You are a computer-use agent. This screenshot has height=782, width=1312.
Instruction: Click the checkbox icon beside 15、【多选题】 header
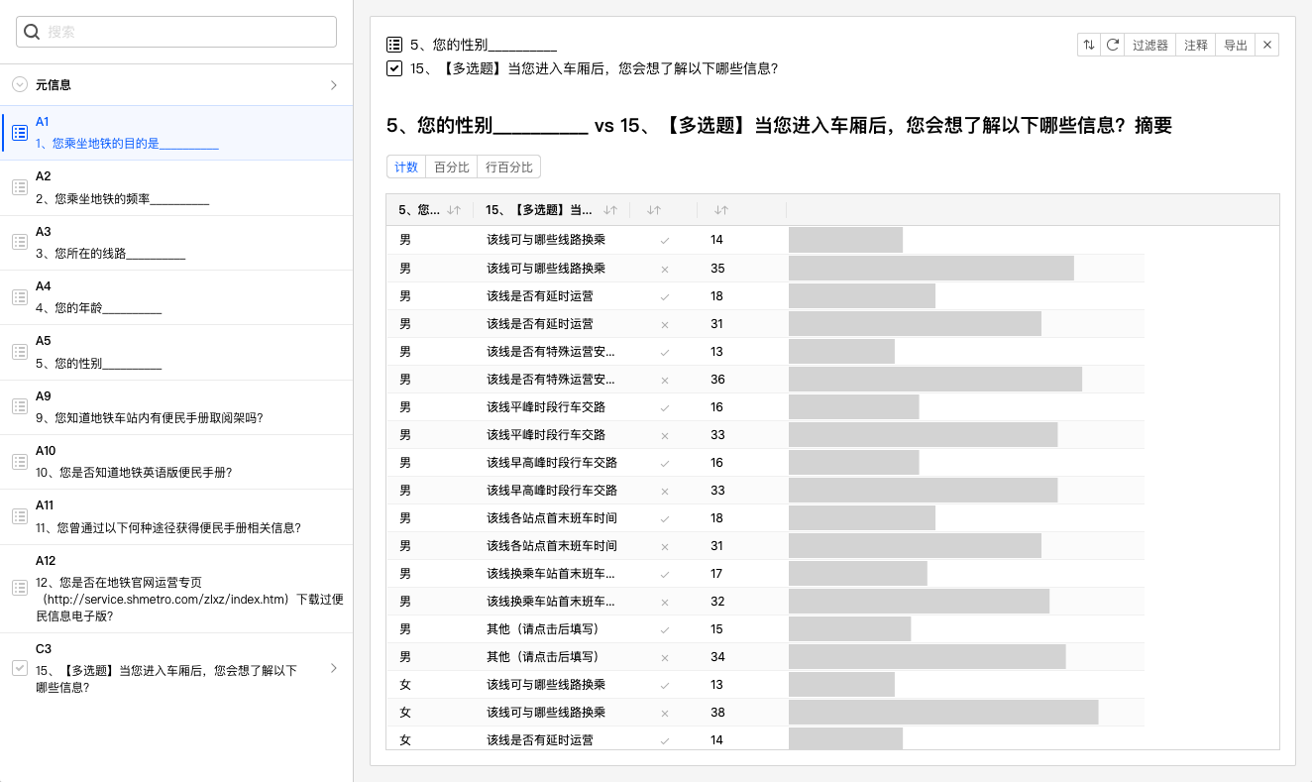(394, 68)
